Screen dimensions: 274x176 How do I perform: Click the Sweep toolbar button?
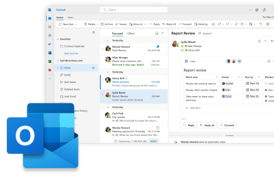pos(121,24)
